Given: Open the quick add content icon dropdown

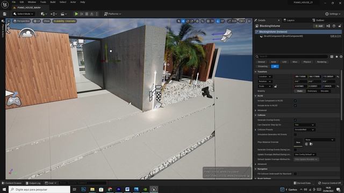Looking at the screenshot, I should click(44, 14).
